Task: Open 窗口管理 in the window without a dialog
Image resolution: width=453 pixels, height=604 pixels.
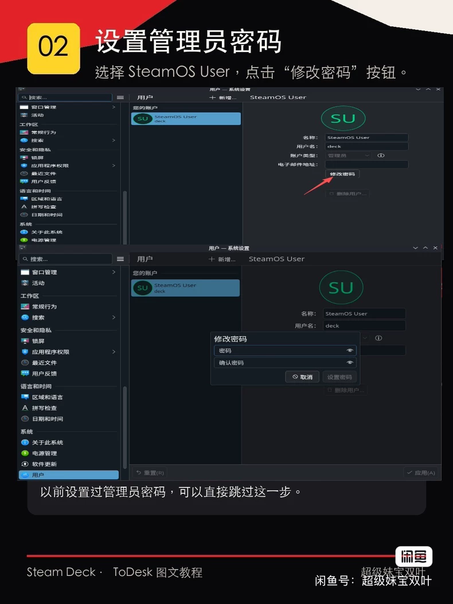Action: pyautogui.click(x=68, y=107)
